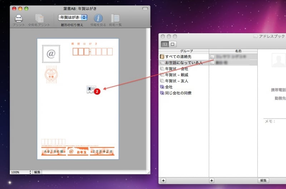The height and width of the screenshot is (189, 286).
Task: Click the プリント printer icon
Action: point(19,18)
